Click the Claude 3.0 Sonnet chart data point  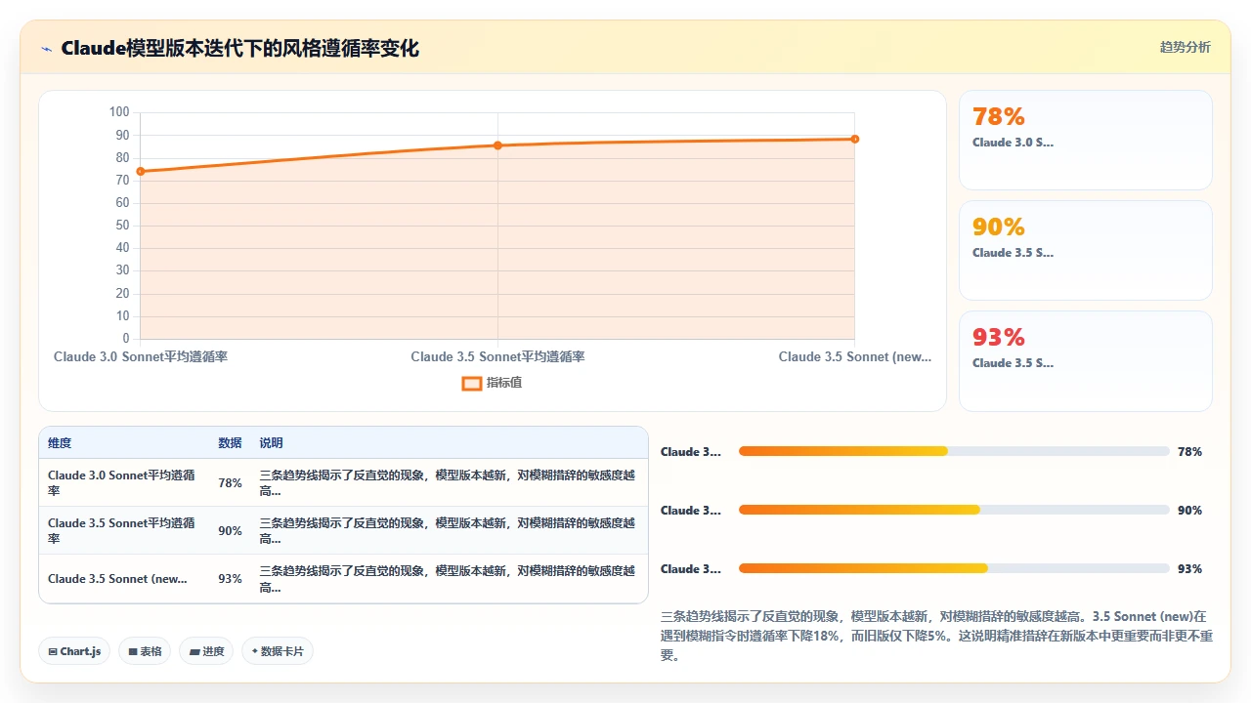click(141, 171)
